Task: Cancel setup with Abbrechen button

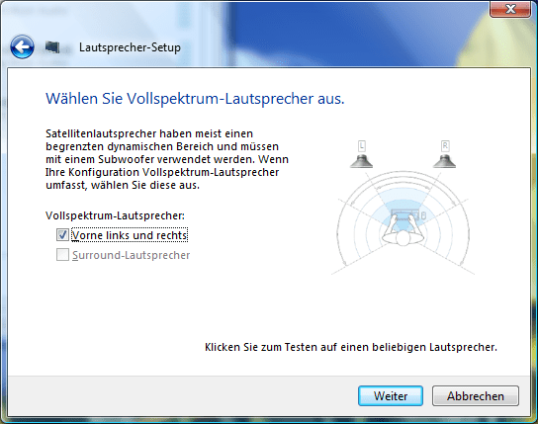Action: (x=476, y=396)
